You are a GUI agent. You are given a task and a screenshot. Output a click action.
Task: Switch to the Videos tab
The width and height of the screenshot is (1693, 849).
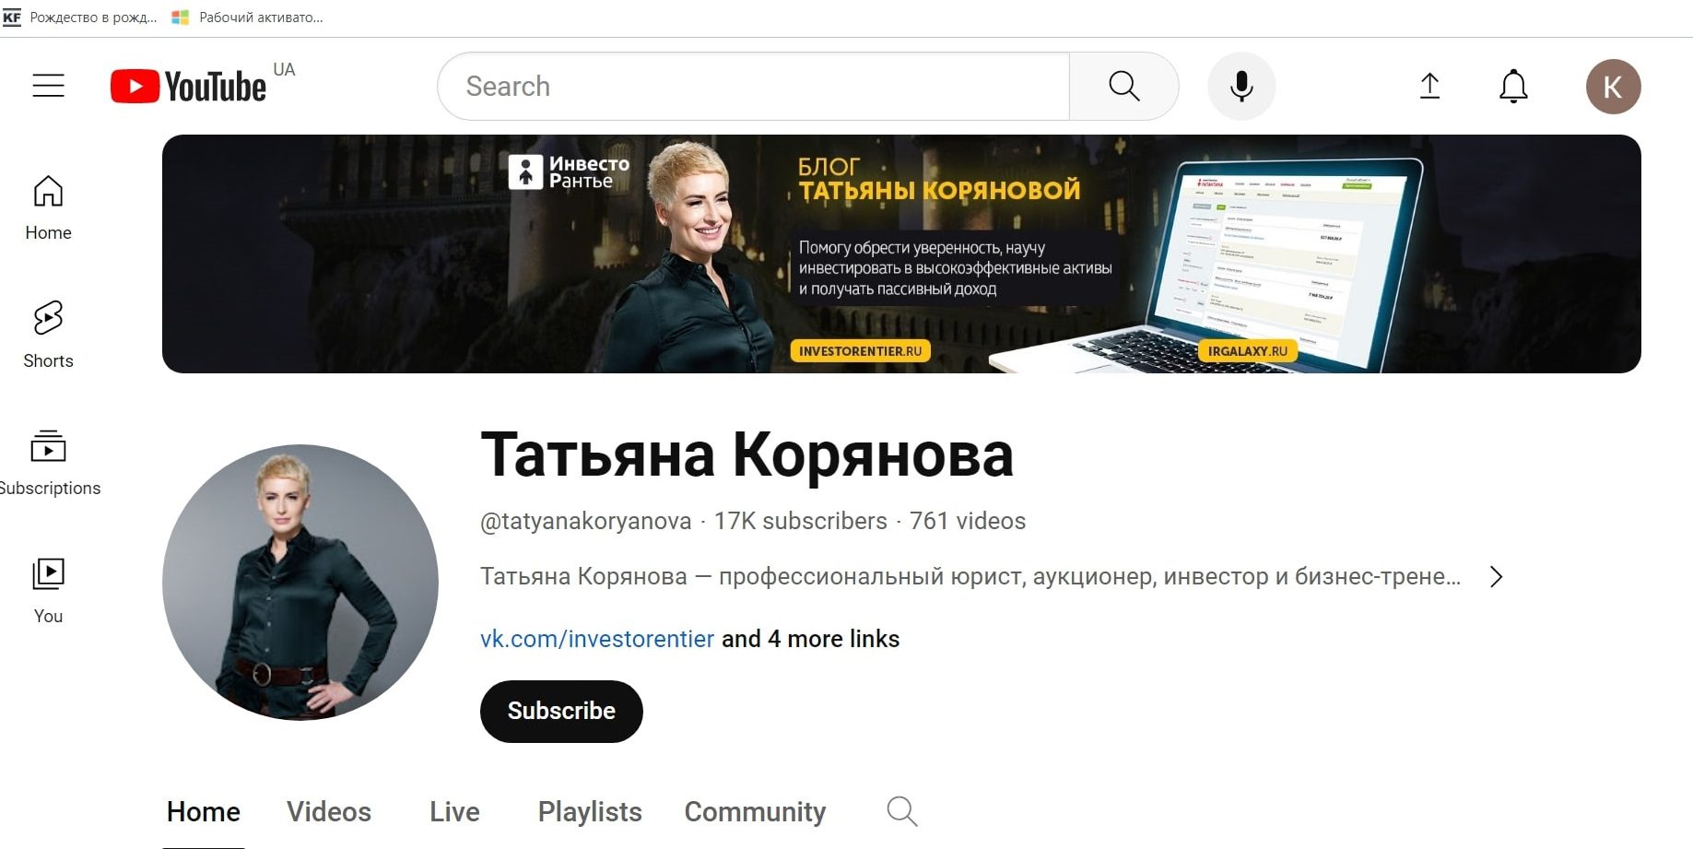(329, 812)
